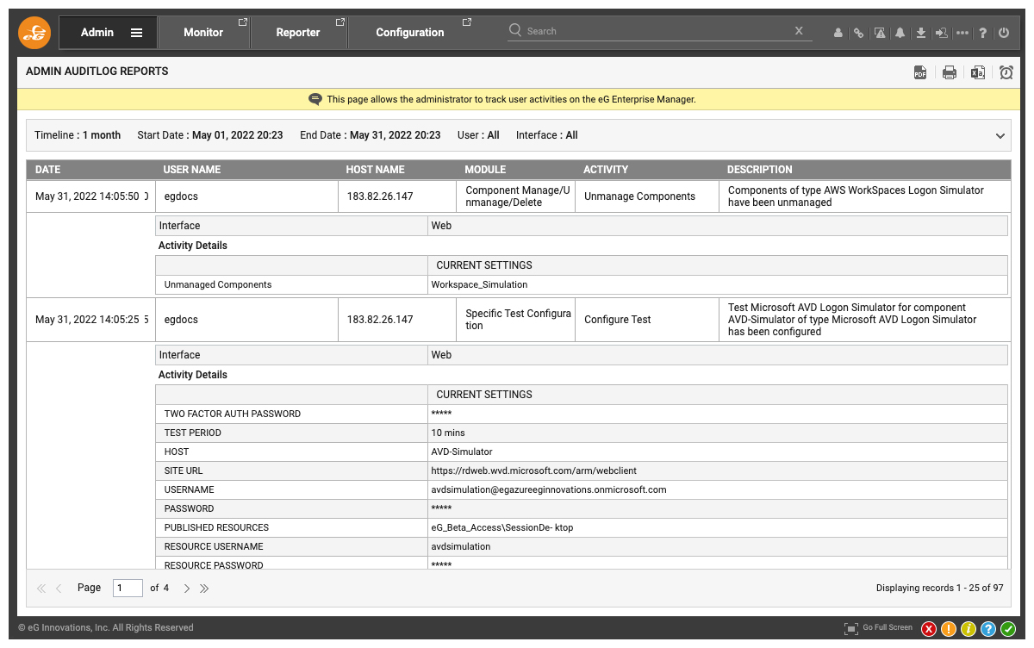Click the user sign-in arrow icon
The width and height of the screenshot is (1034, 648).
942,33
